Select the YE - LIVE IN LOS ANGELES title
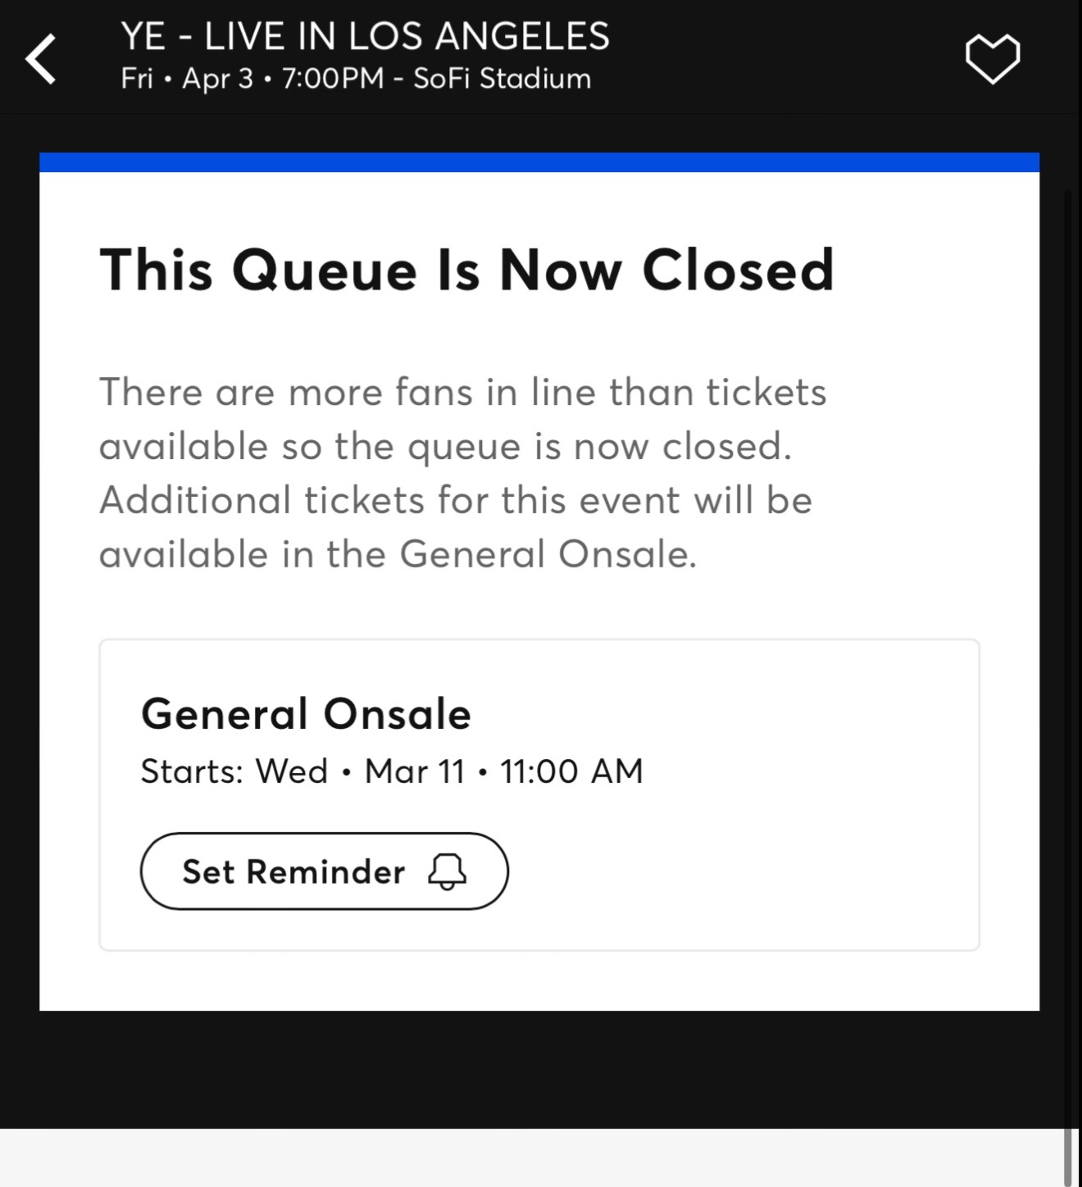This screenshot has height=1187, width=1082. pos(366,36)
